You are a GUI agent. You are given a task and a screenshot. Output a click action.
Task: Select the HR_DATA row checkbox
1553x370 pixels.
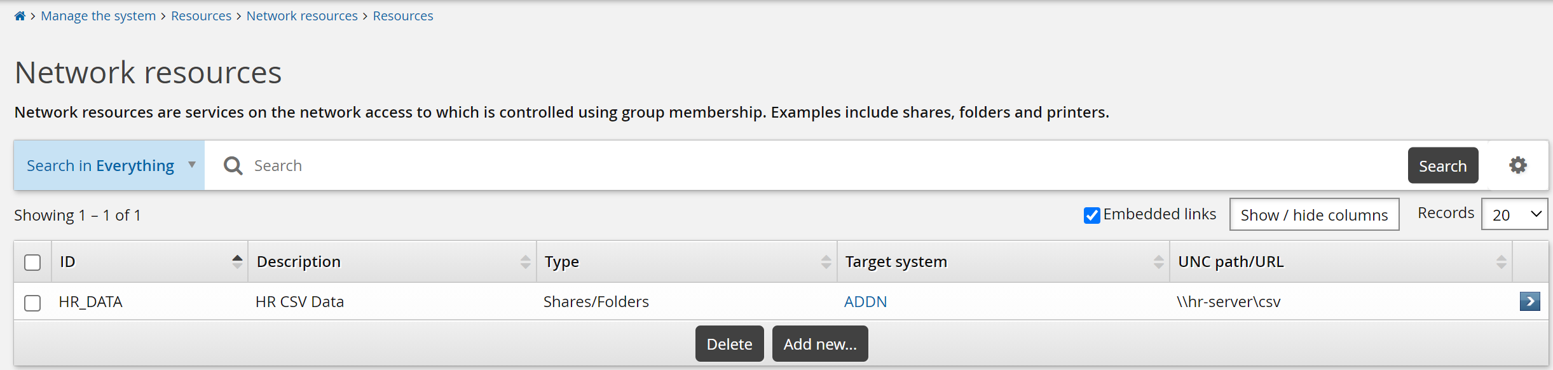pos(32,303)
